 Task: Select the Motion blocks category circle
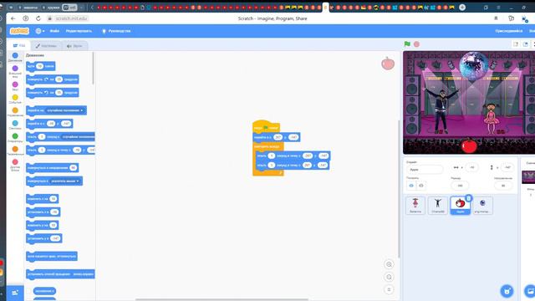coord(15,55)
